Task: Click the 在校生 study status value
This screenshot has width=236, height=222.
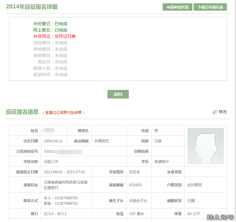Action: (x=135, y=172)
